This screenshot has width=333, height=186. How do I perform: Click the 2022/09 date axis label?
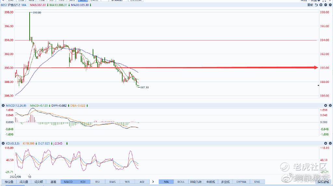click(15, 177)
